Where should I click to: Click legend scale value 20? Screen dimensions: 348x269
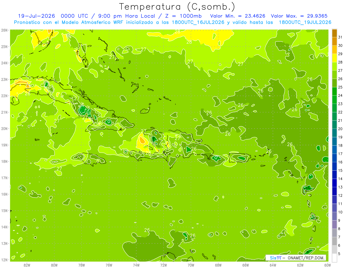340,129
